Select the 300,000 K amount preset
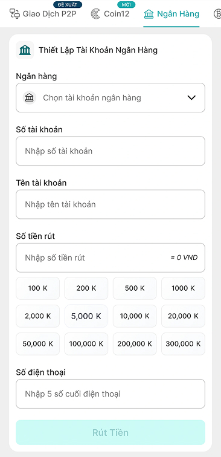This screenshot has width=221, height=457. tap(183, 344)
